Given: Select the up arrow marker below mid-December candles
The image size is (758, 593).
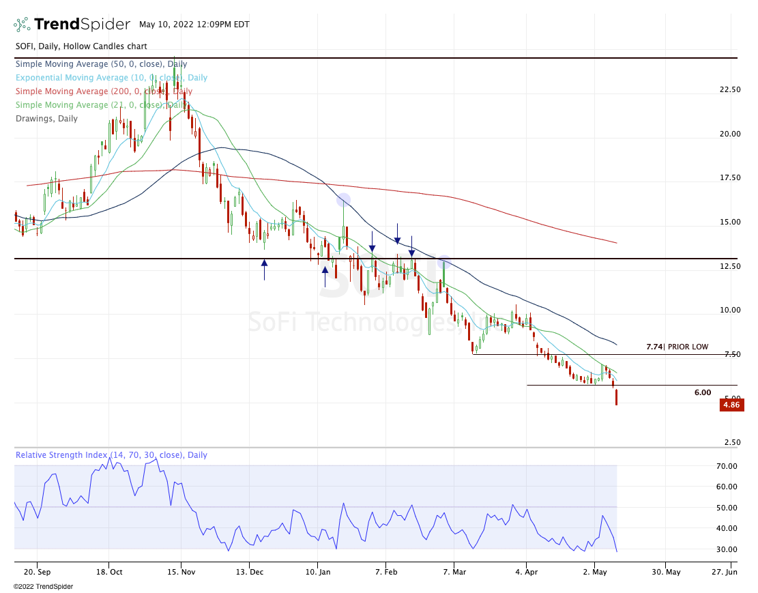Looking at the screenshot, I should point(264,269).
